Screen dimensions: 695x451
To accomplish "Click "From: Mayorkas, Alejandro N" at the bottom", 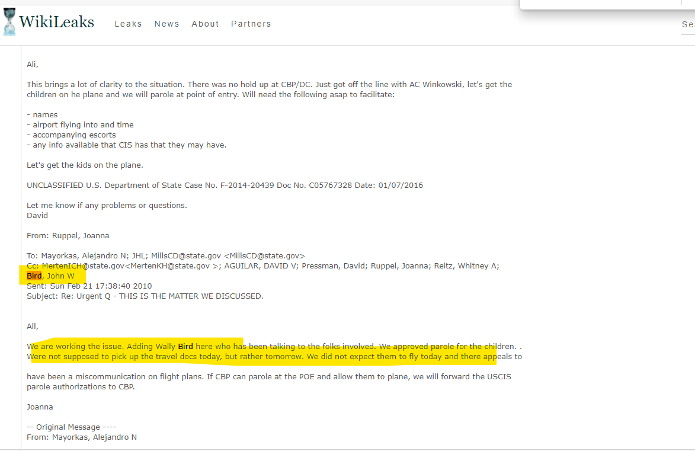I will point(82,437).
